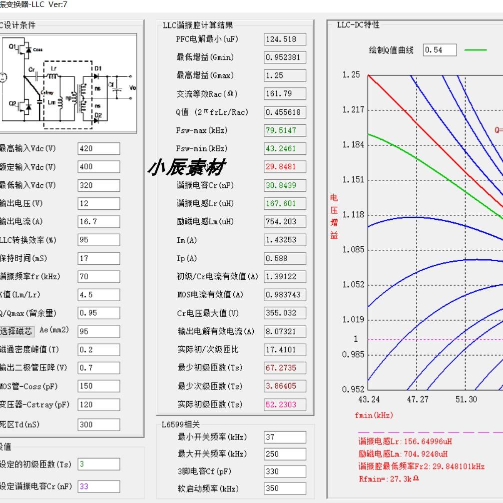This screenshot has width=503, height=503.
Task: Click the 保持时间 field showing 17
Action: click(99, 258)
